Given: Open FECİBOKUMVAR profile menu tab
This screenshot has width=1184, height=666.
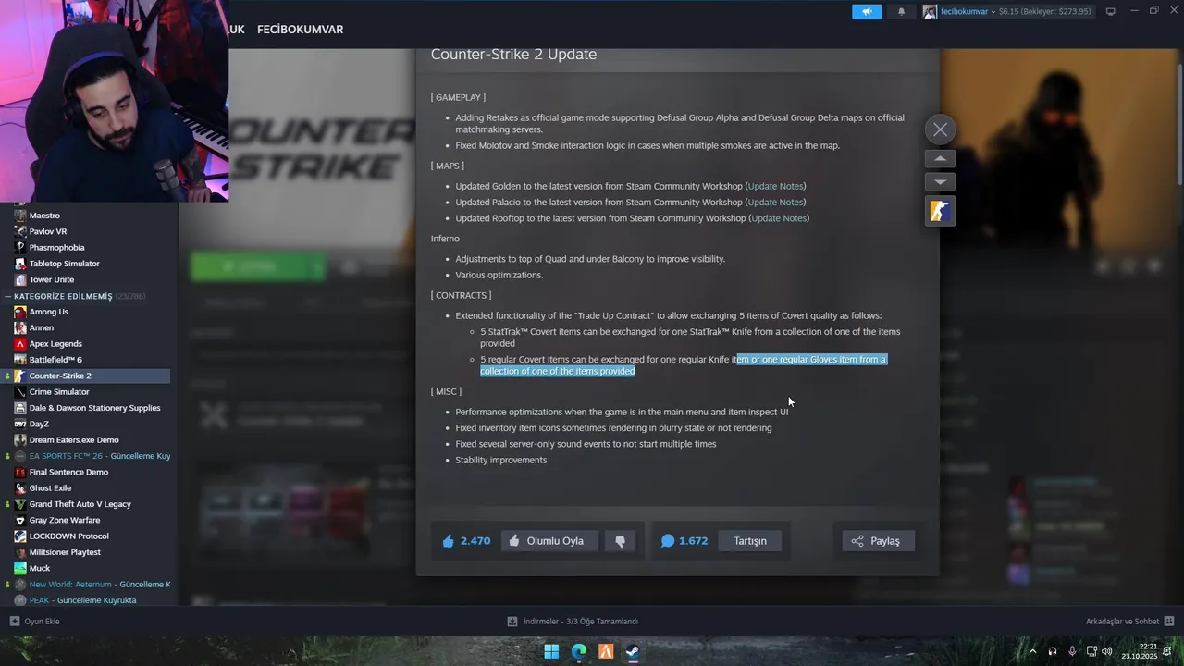Looking at the screenshot, I should click(300, 30).
